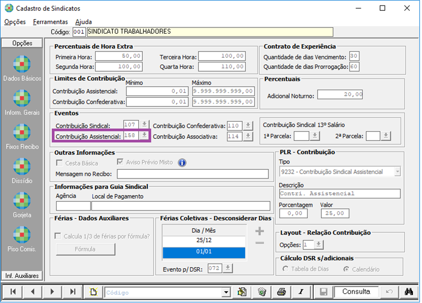
Task: Select the Inf. Auxiliares sidebar tab
Action: pyautogui.click(x=22, y=275)
